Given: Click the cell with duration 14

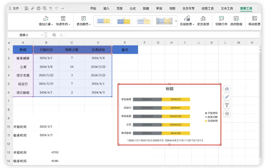Looking at the screenshot, I should tap(72, 67).
